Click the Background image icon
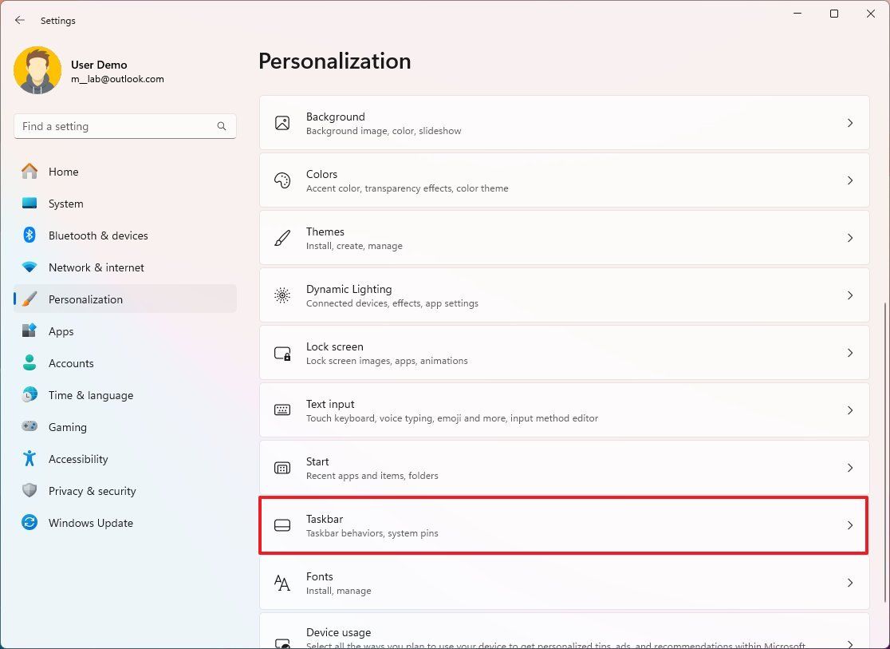 (282, 123)
